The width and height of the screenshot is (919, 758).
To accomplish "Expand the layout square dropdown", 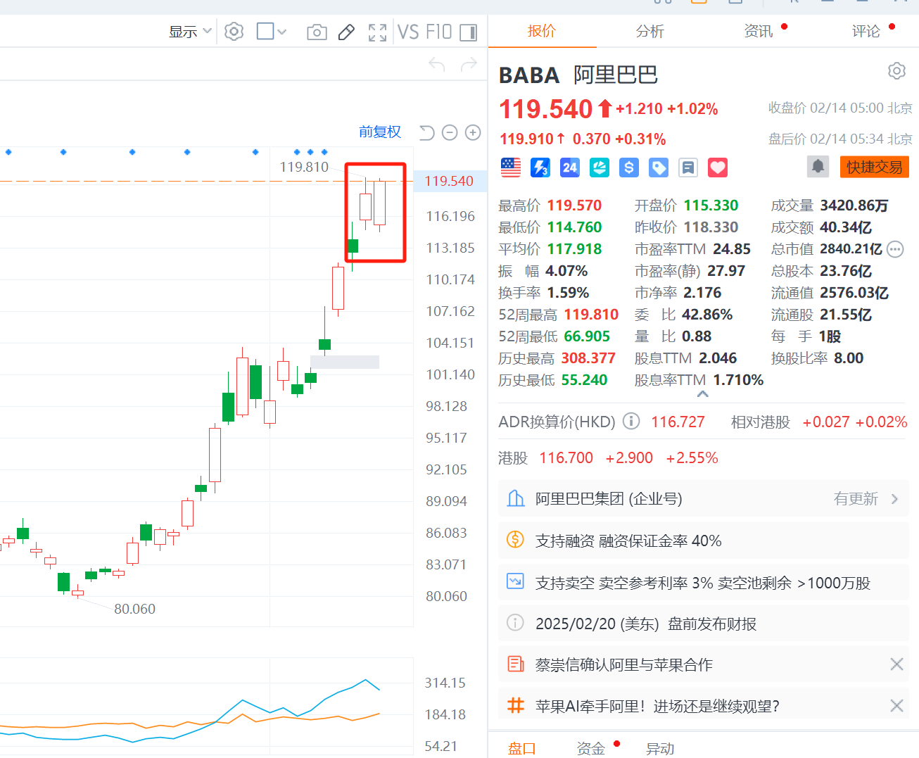I will (x=272, y=32).
